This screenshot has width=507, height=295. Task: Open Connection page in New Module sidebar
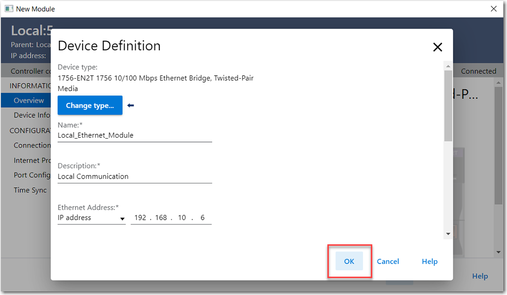[x=32, y=145]
